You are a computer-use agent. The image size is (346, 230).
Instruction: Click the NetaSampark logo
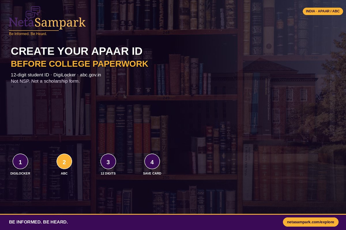(x=47, y=21)
